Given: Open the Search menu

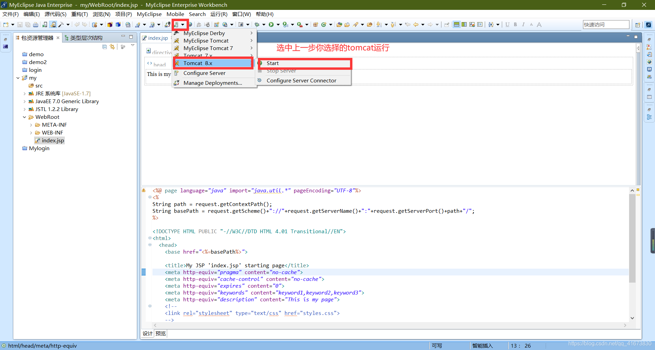Looking at the screenshot, I should [197, 14].
